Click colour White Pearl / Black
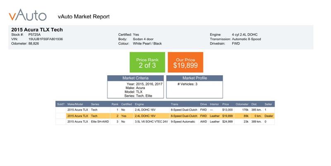The image size is (331, 166). click(147, 43)
